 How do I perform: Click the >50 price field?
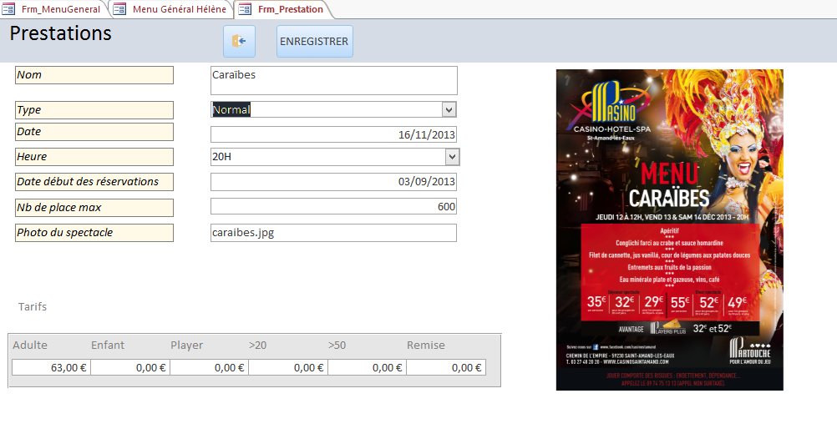(368, 368)
